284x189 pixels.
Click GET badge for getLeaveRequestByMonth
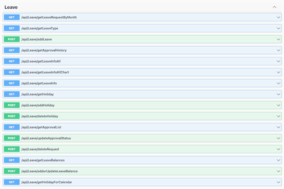tap(12, 18)
